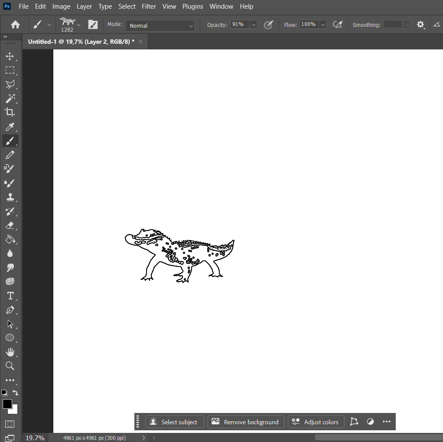Image resolution: width=443 pixels, height=442 pixels.
Task: Select the Crop tool
Action: point(10,112)
